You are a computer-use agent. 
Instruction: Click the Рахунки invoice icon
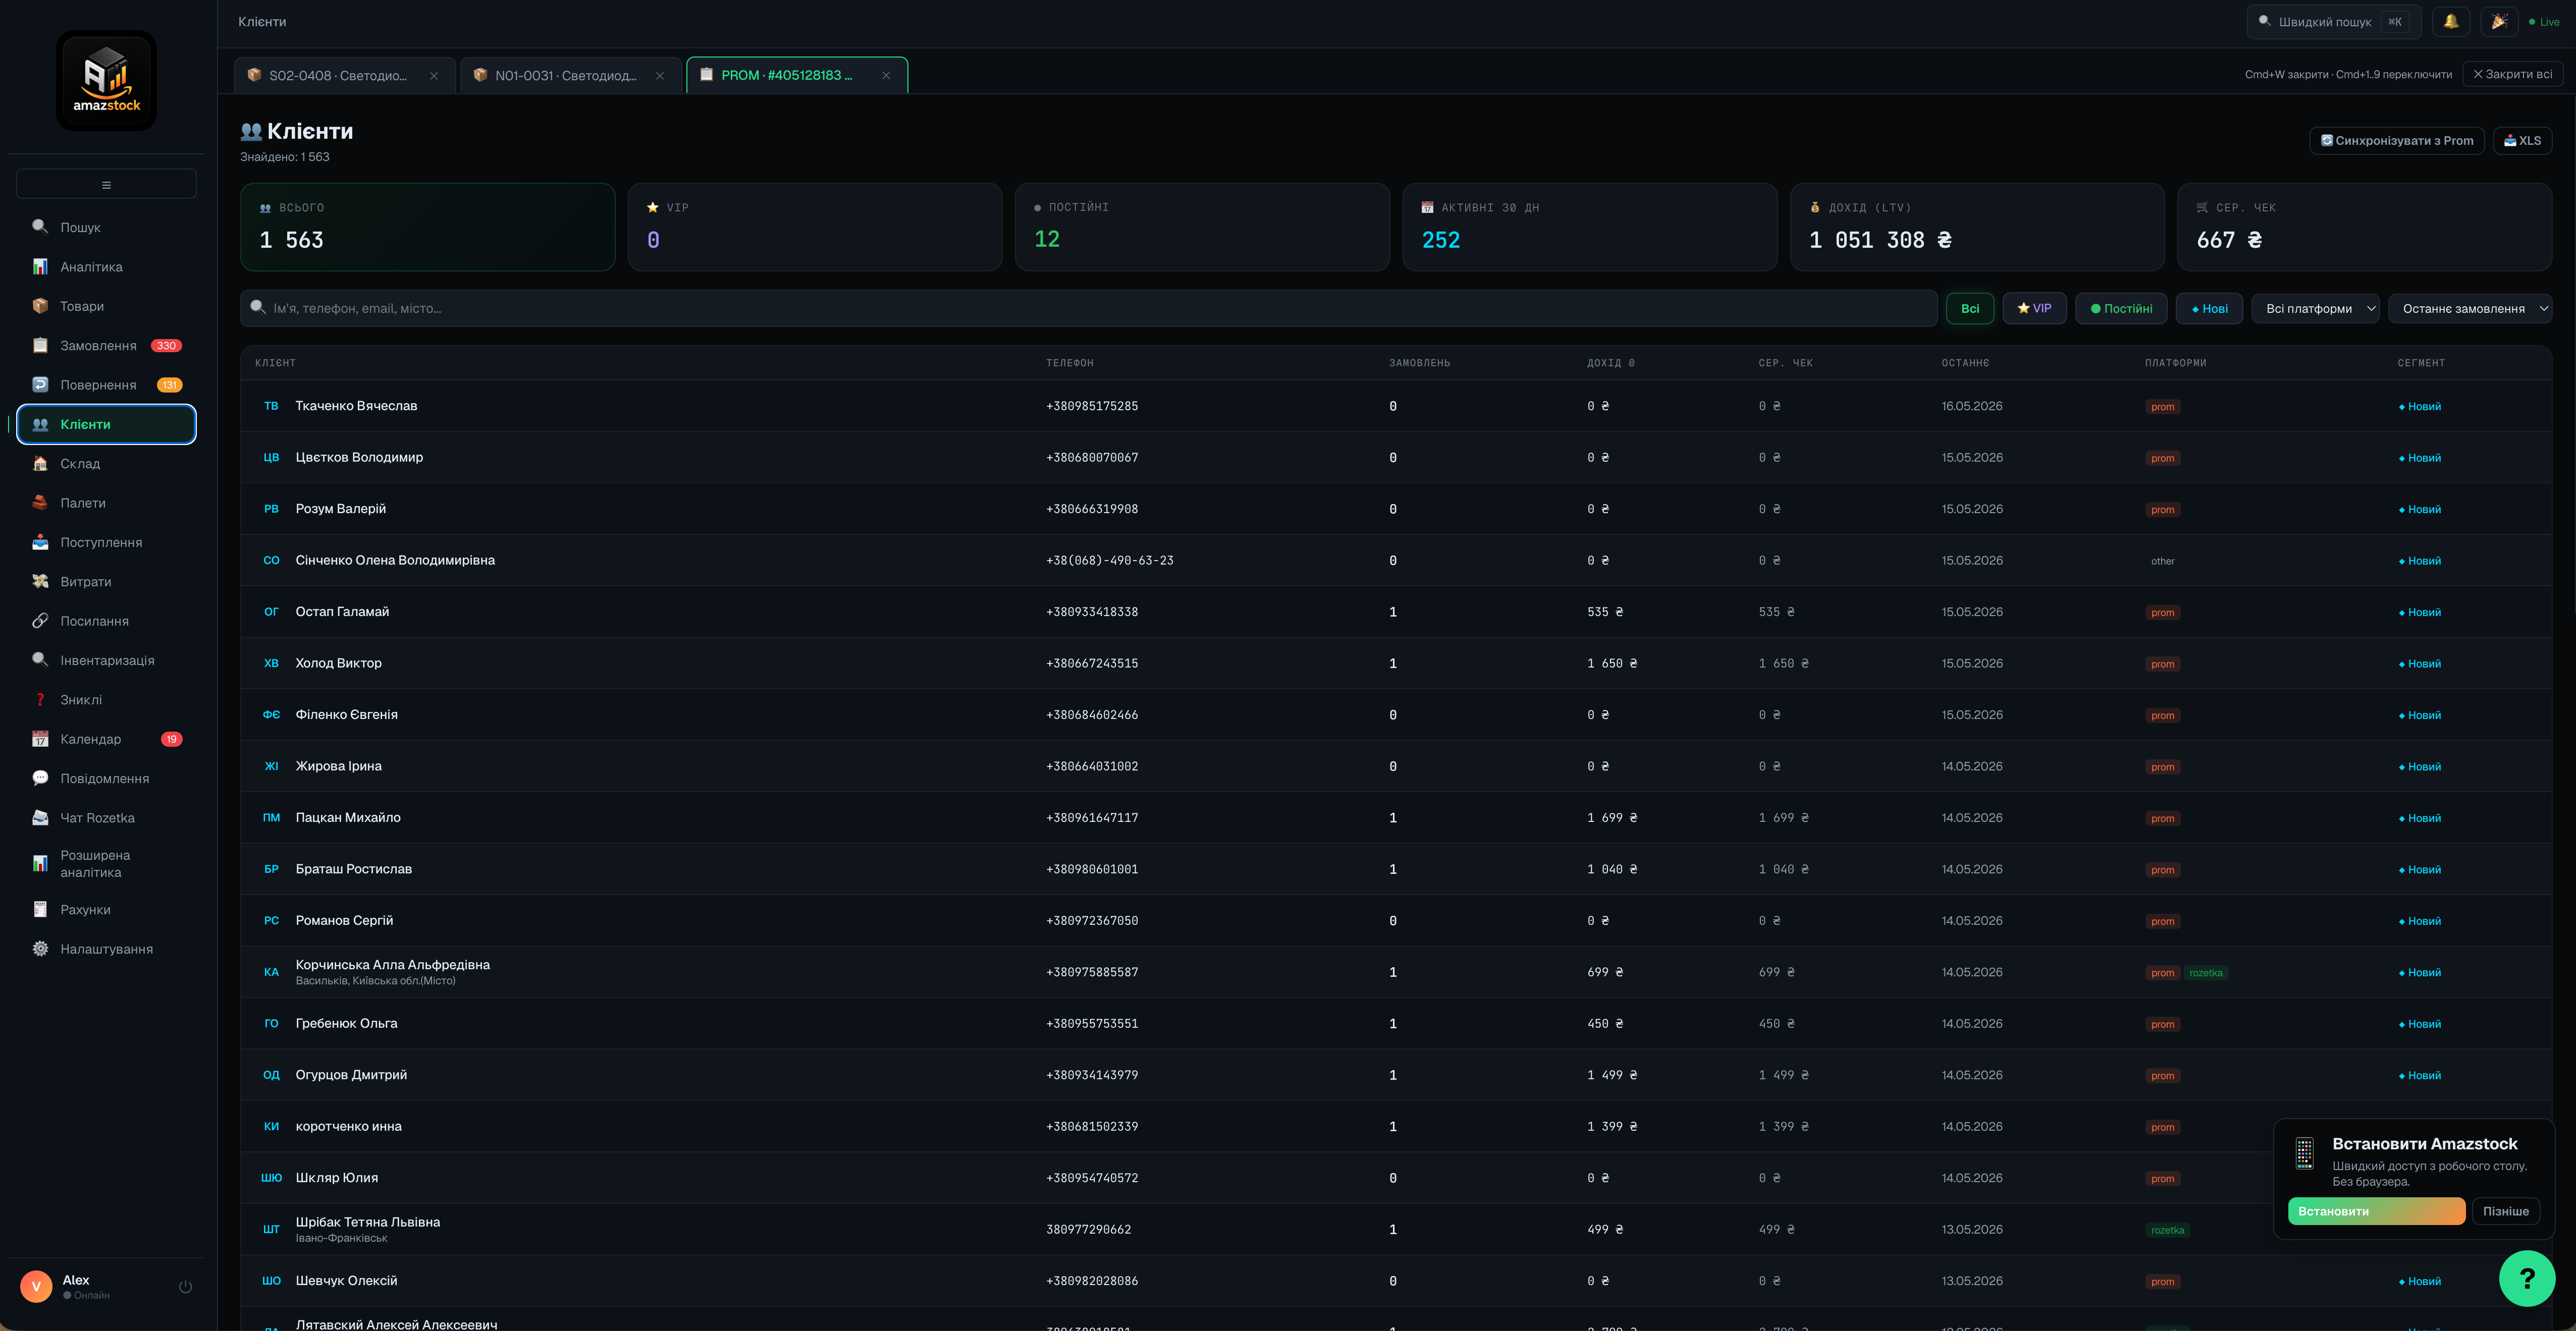click(40, 910)
